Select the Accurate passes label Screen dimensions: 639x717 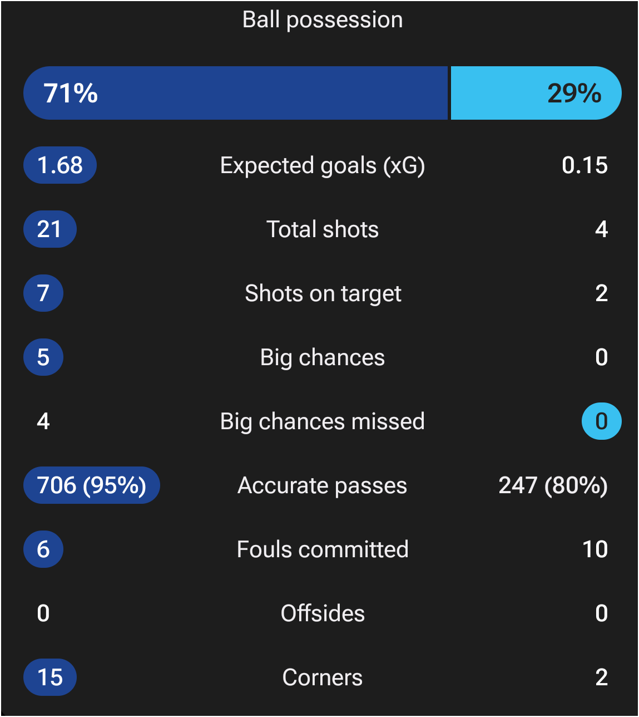tap(323, 485)
